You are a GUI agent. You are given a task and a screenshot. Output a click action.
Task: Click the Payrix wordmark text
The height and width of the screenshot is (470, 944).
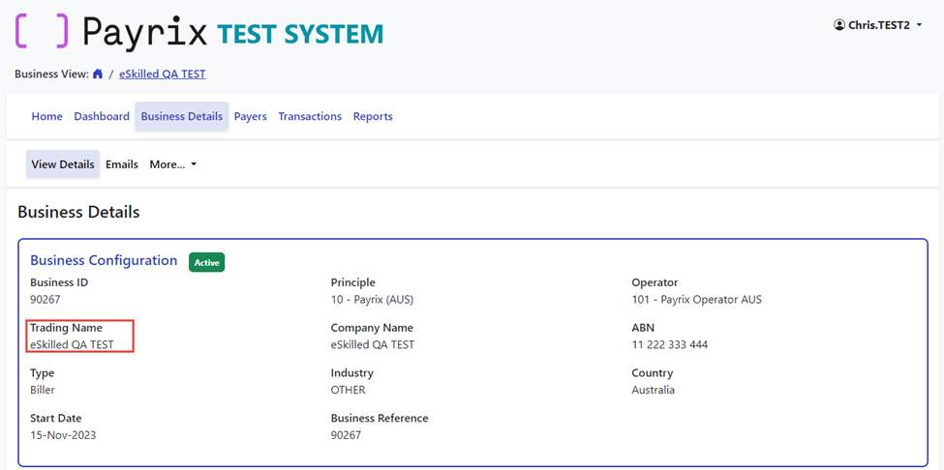144,33
